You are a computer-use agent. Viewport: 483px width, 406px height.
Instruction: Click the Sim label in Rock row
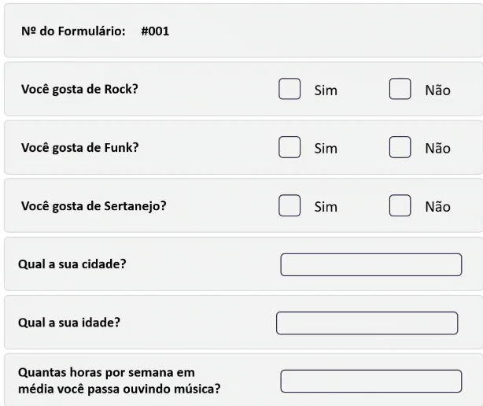click(x=326, y=90)
